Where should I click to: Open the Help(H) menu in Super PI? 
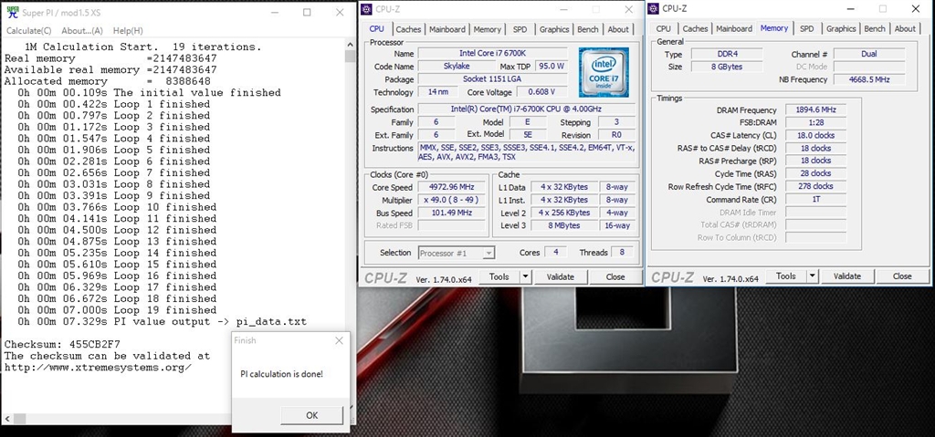[128, 30]
